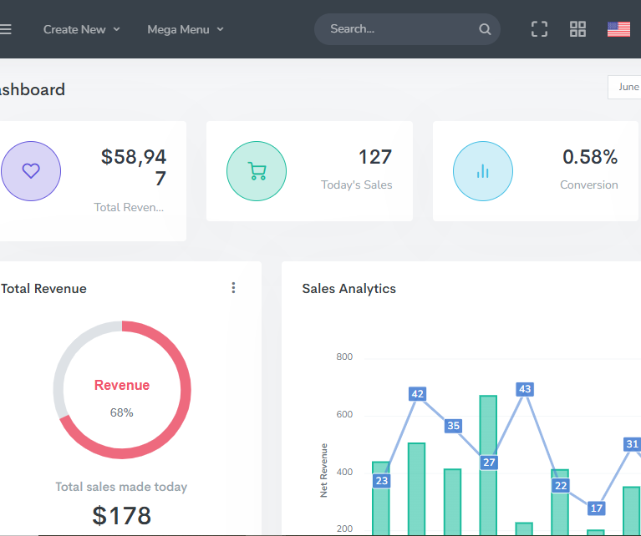Click the 0.58% Conversion value
The width and height of the screenshot is (641, 536).
pyautogui.click(x=589, y=157)
